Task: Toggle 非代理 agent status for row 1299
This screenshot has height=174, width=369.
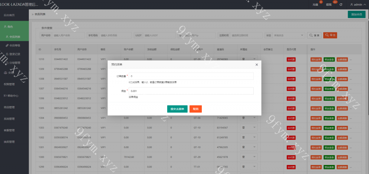Action: pyautogui.click(x=291, y=167)
